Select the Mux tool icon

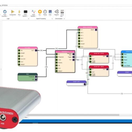click(19, 12)
